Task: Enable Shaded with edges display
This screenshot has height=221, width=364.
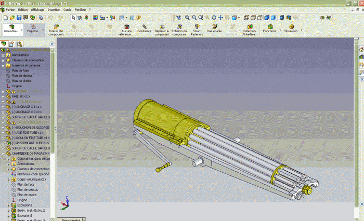Action: 267,18
